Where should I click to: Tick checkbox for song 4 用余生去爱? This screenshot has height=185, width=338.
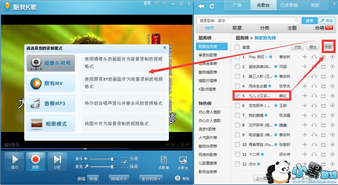click(237, 86)
